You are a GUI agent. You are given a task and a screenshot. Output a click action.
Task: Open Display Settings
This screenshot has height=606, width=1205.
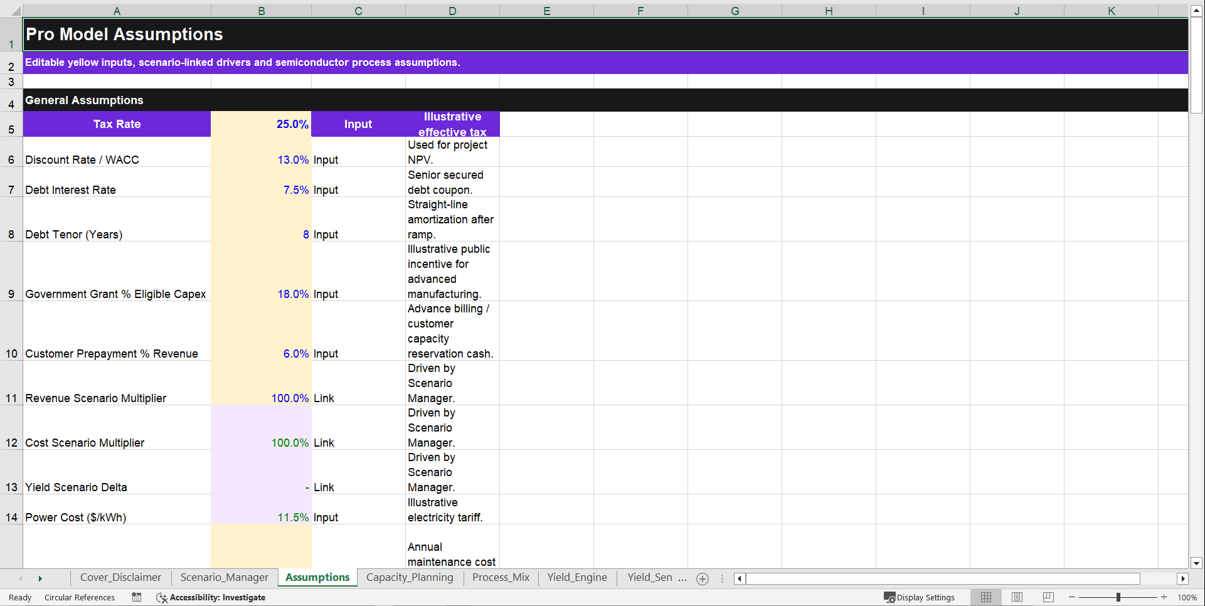tap(920, 597)
